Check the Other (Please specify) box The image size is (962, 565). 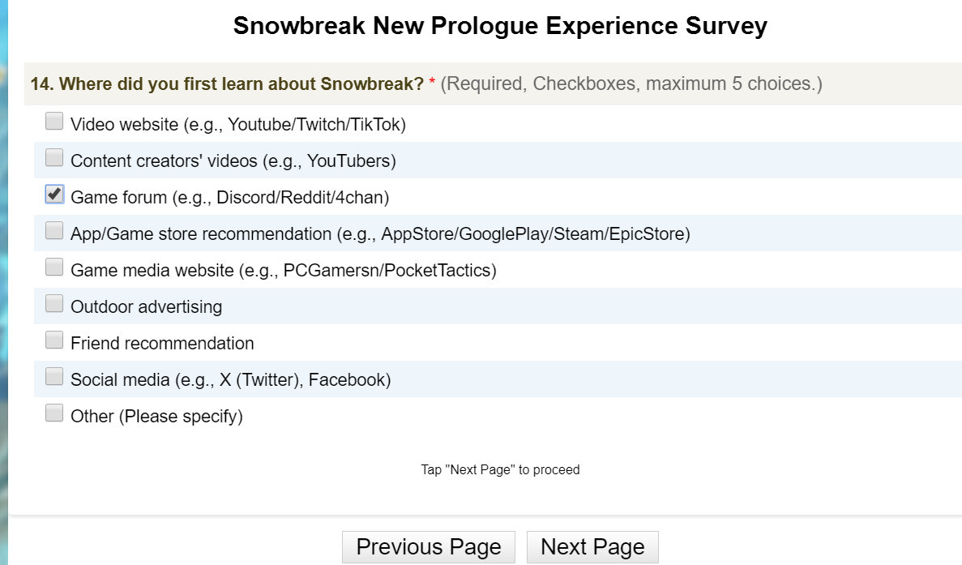[x=54, y=413]
